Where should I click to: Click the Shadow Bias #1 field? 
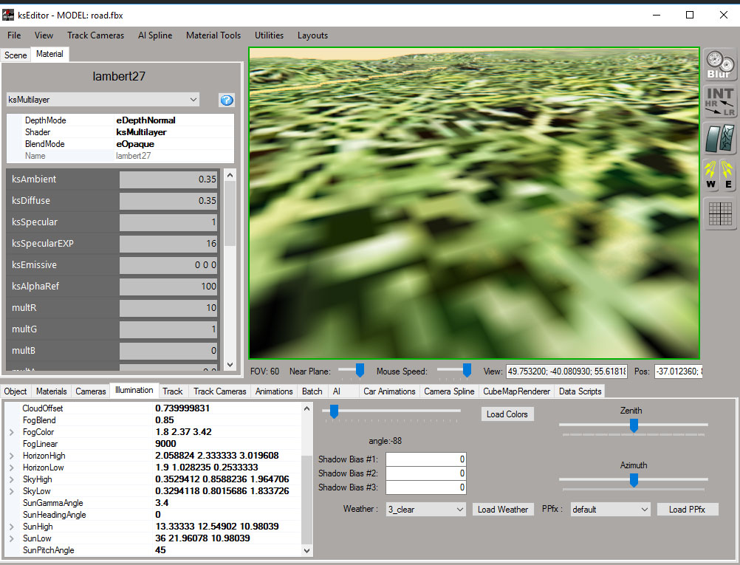pyautogui.click(x=425, y=459)
